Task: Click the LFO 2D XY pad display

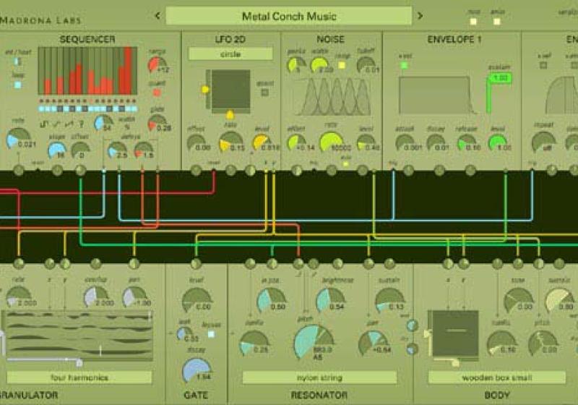Action: [230, 89]
